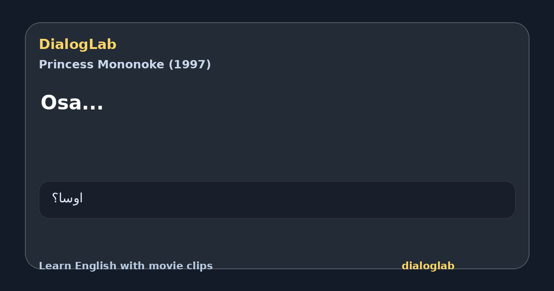Open the Princess Mononoke (1997) movie title
This screenshot has height=291, width=554.
[125, 65]
